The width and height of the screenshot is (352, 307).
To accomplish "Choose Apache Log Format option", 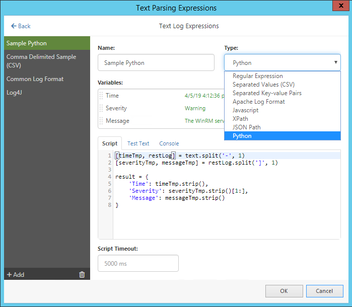I will [283, 102].
